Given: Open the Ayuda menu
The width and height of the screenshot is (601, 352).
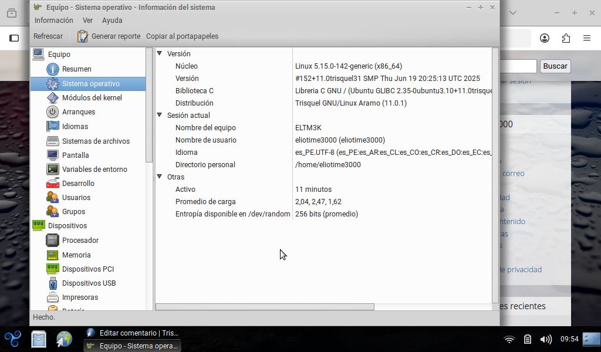Looking at the screenshot, I should (x=112, y=21).
